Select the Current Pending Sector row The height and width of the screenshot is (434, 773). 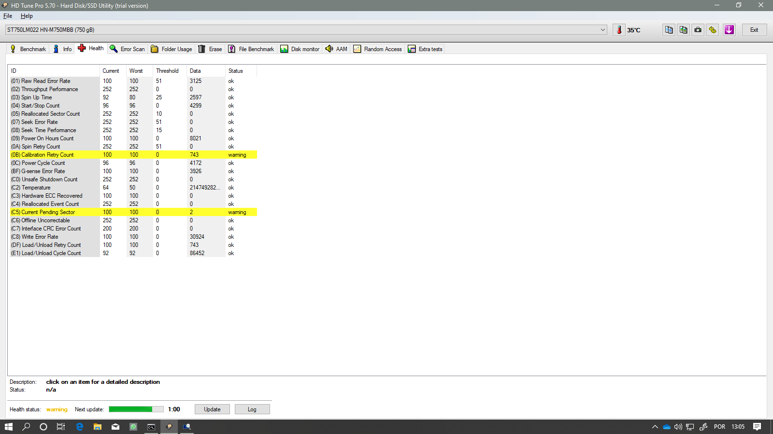pos(133,212)
